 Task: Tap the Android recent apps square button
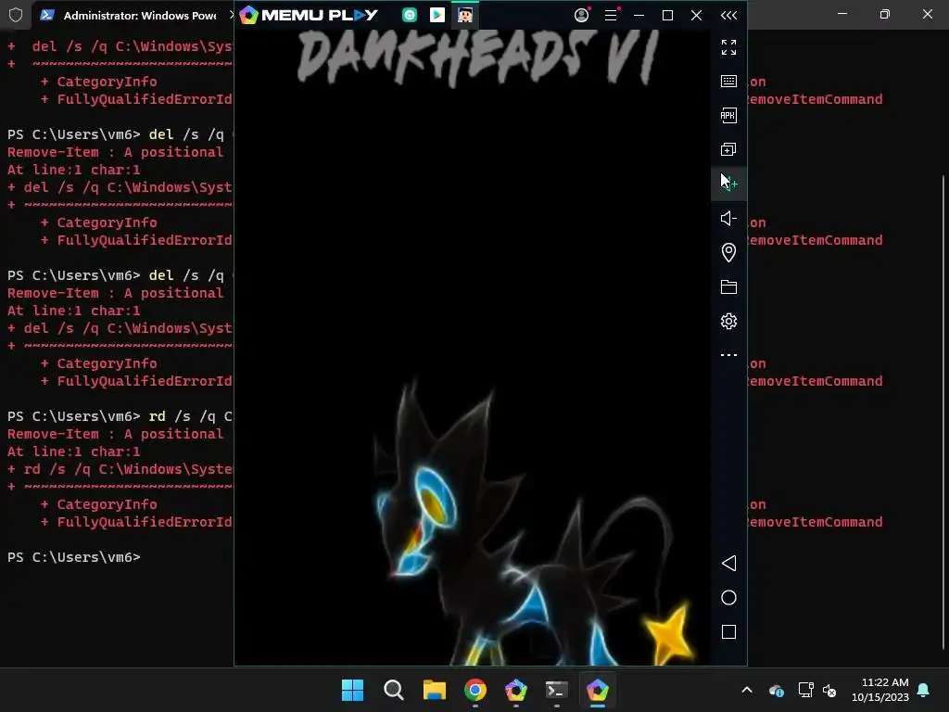(x=728, y=632)
